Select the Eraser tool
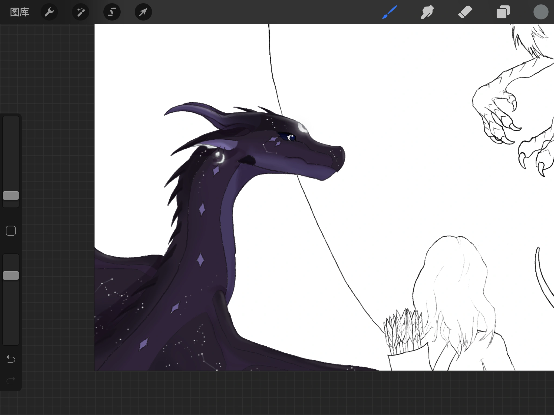This screenshot has height=415, width=554. (465, 12)
